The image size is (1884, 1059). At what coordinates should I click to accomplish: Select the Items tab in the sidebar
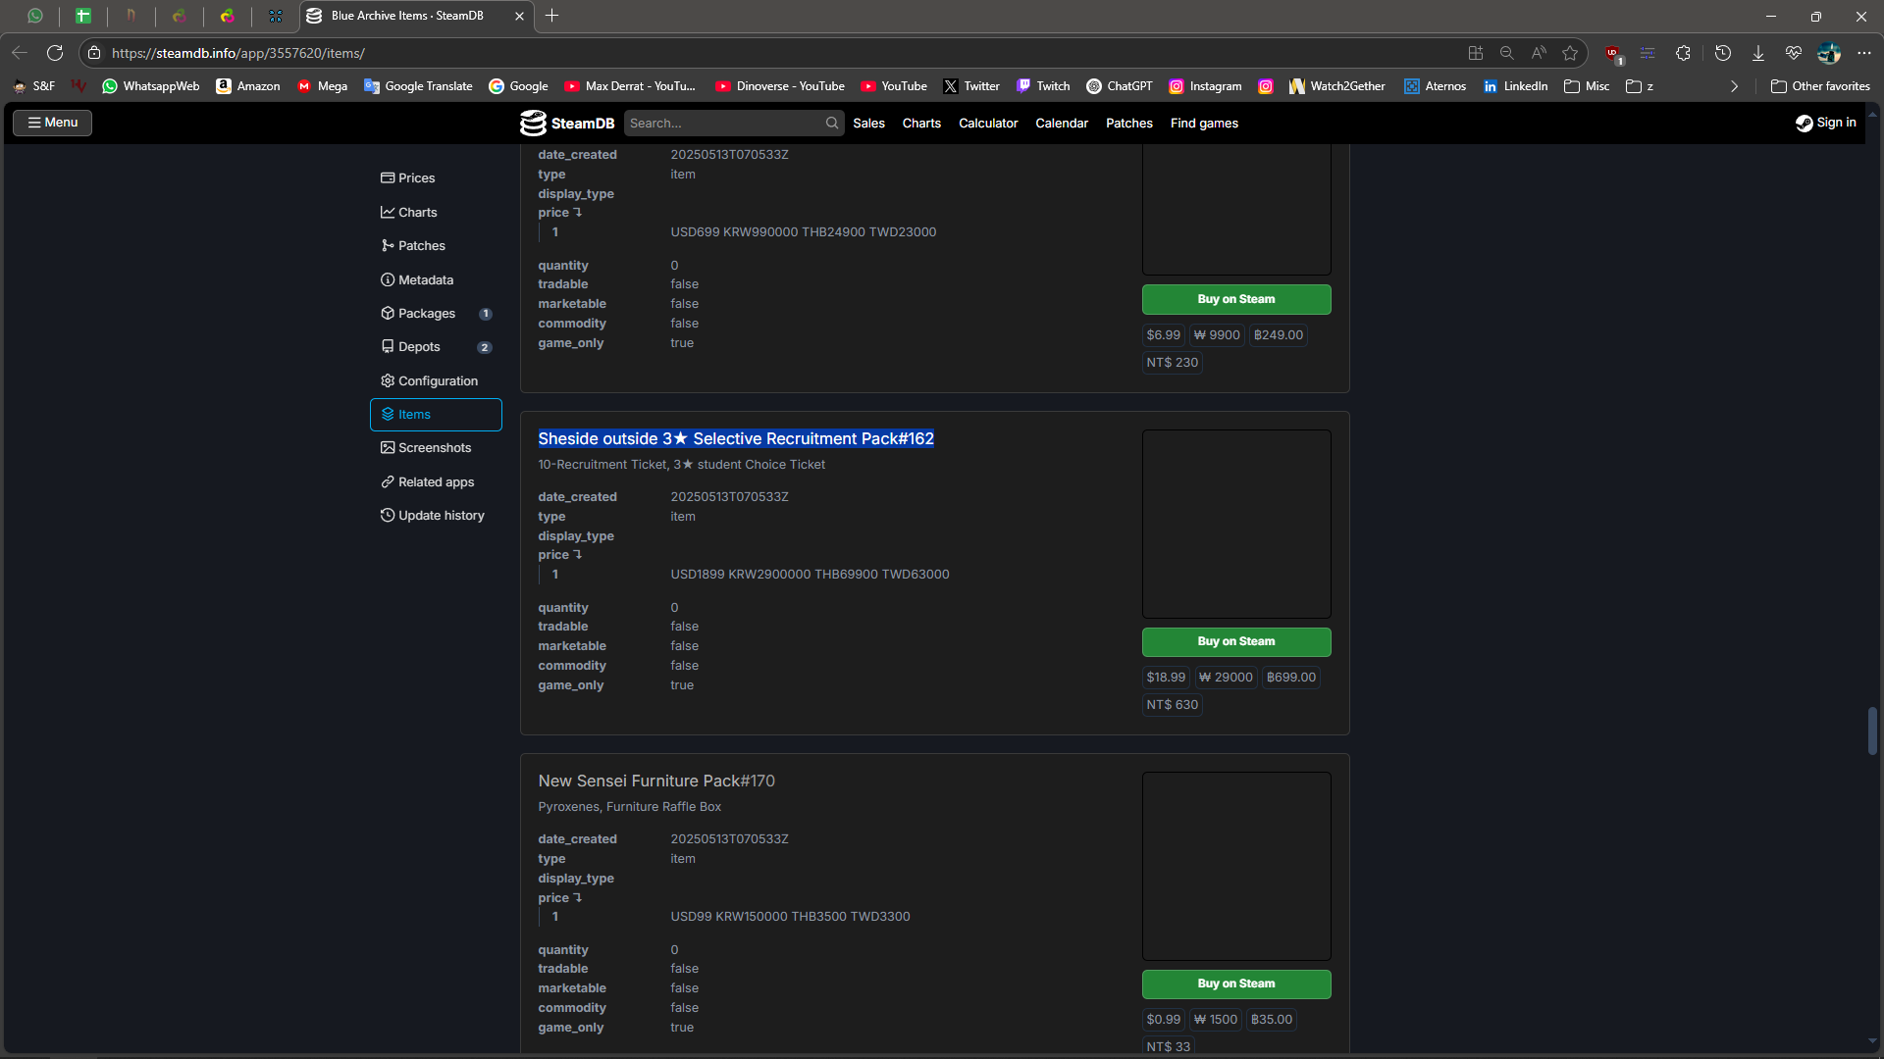[x=436, y=414]
